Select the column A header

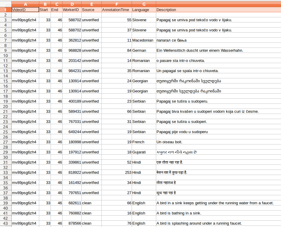tap(25, 4)
